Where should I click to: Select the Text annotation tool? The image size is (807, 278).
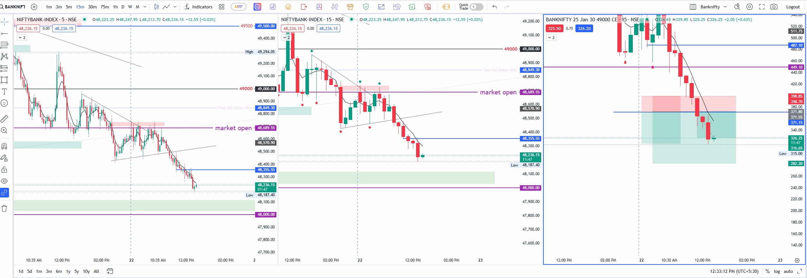(x=4, y=91)
